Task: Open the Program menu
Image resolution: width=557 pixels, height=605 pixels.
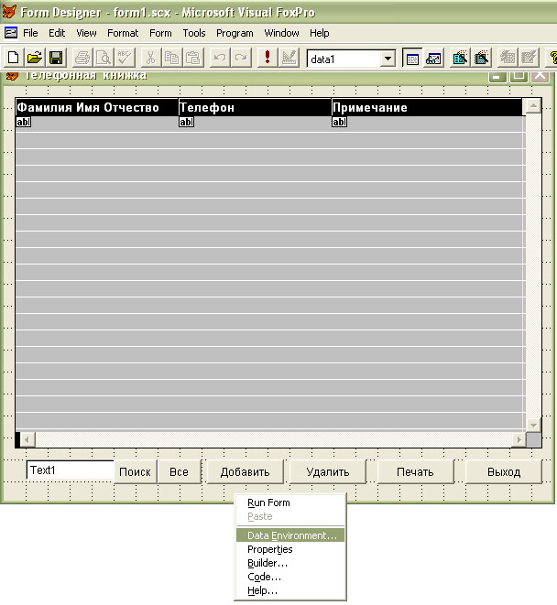Action: pos(235,33)
